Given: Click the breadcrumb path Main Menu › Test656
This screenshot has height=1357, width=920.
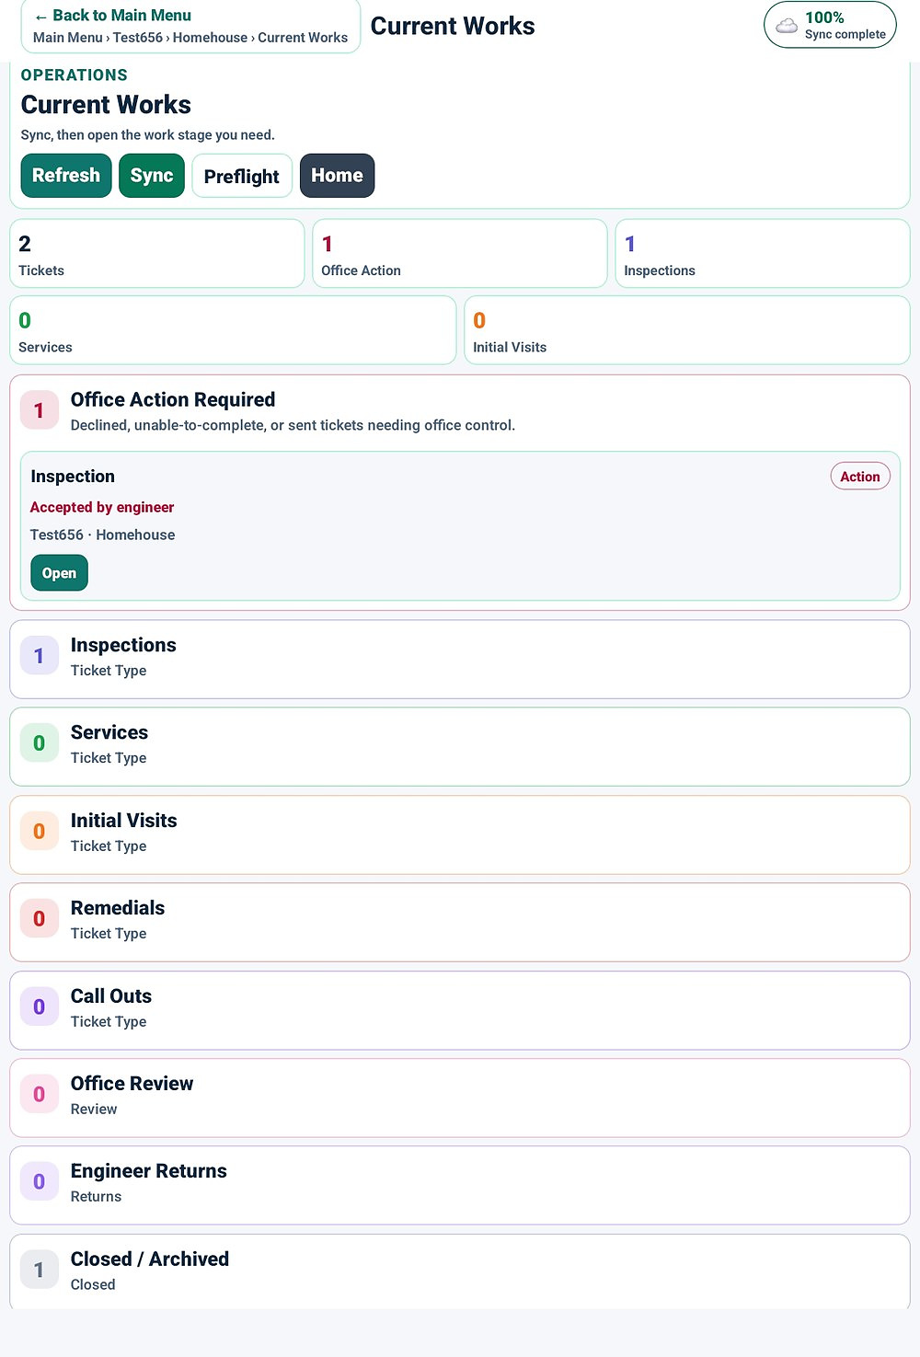Looking at the screenshot, I should pos(98,38).
